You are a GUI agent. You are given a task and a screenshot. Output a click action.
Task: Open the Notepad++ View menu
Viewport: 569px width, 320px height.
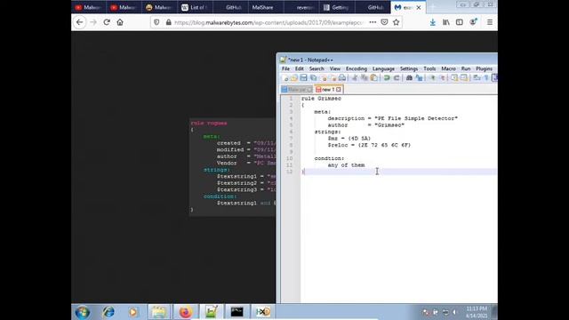pos(335,68)
